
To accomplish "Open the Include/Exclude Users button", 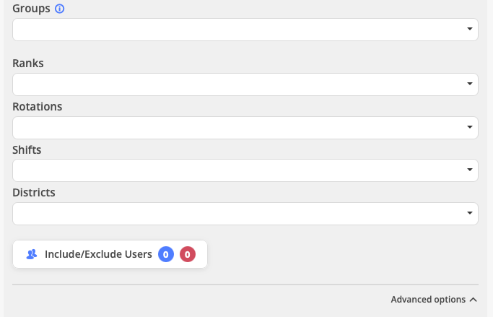I will pos(98,254).
